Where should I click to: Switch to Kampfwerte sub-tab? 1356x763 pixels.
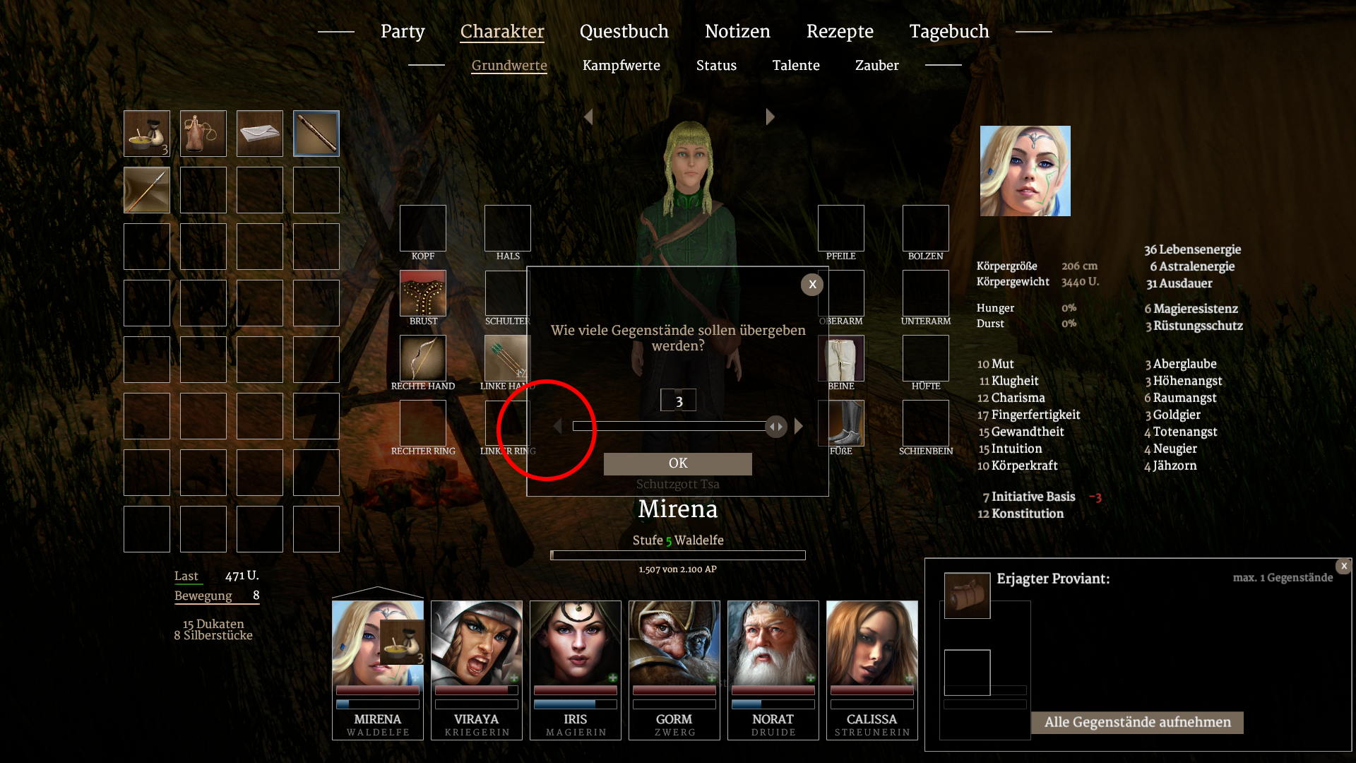[x=621, y=65]
